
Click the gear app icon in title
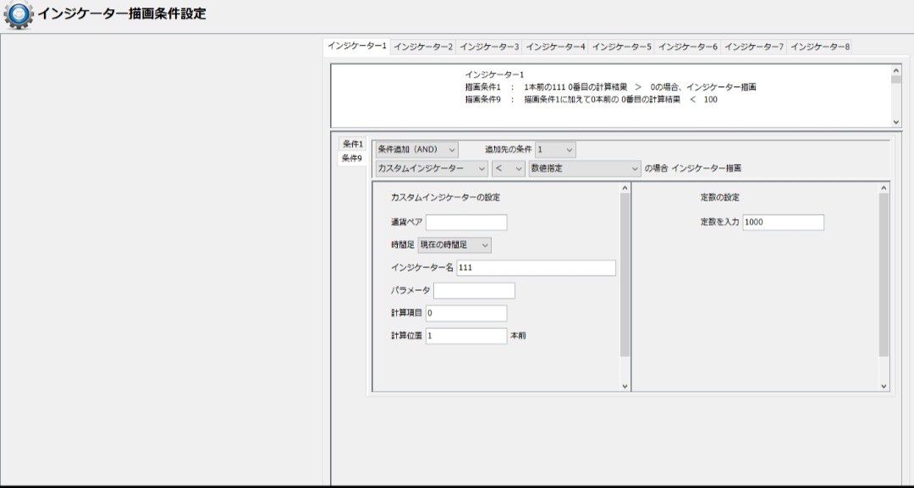[x=19, y=15]
